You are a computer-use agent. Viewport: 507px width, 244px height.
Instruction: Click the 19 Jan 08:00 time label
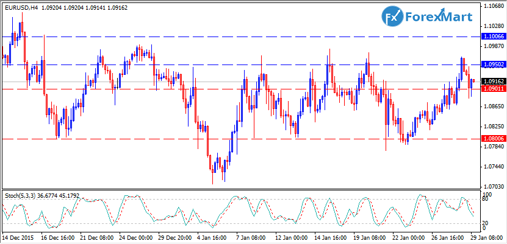click(370, 238)
